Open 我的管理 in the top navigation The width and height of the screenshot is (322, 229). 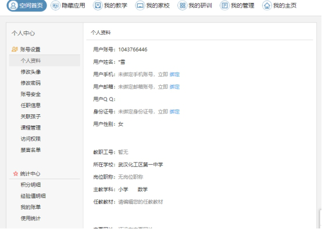(237, 6)
